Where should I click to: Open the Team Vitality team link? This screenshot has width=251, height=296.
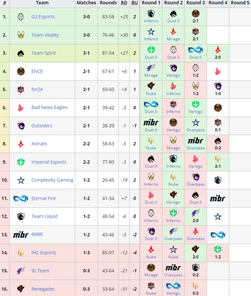coord(45,35)
